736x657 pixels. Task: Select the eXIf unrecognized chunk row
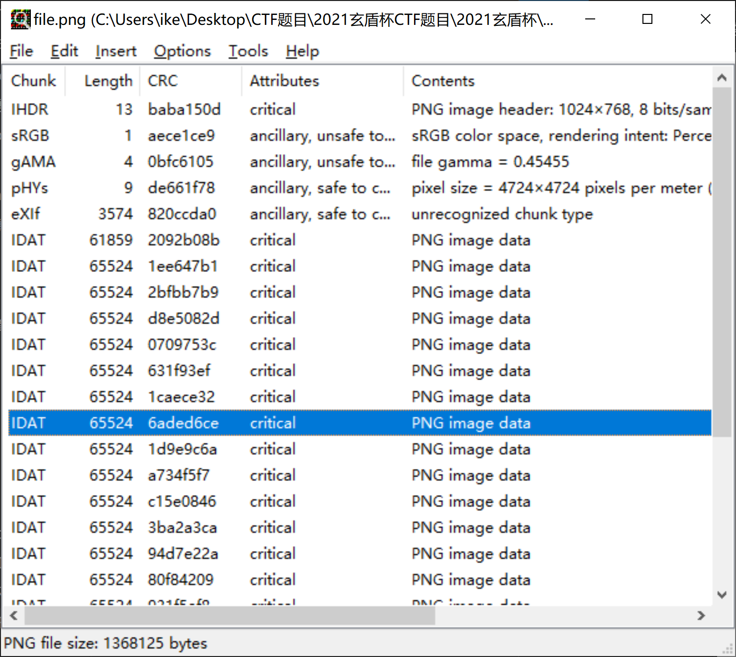pyautogui.click(x=199, y=214)
